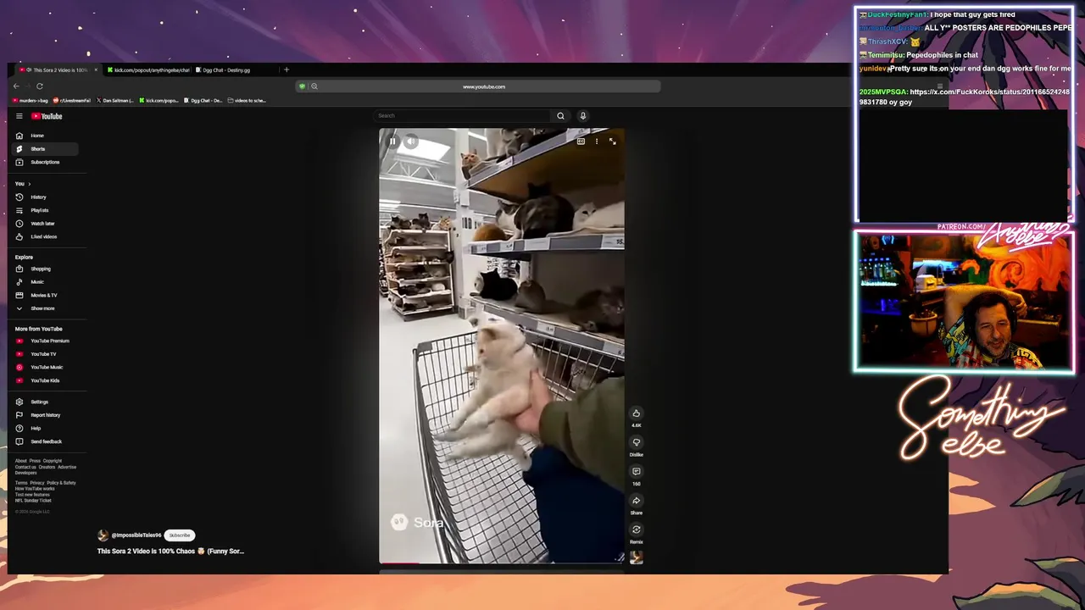The height and width of the screenshot is (610, 1085).
Task: Open a new browser tab
Action: 287,70
